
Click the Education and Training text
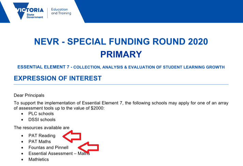pos(61,11)
